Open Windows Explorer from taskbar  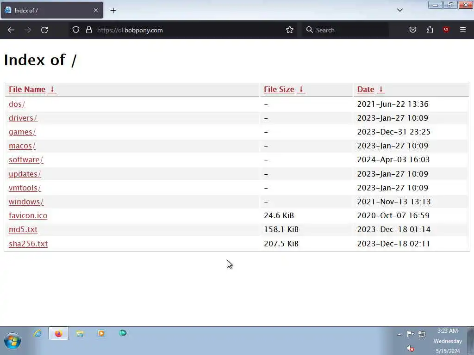(x=80, y=333)
